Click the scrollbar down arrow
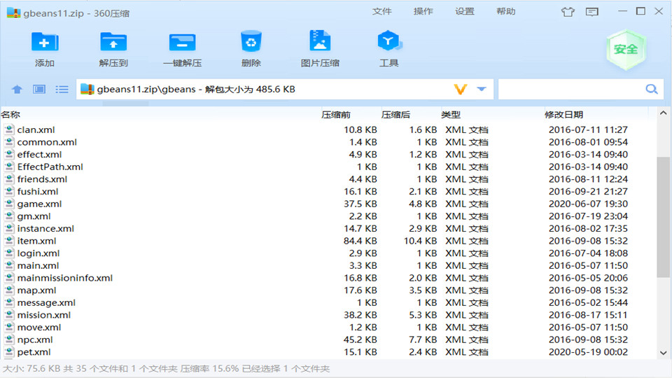 (663, 353)
